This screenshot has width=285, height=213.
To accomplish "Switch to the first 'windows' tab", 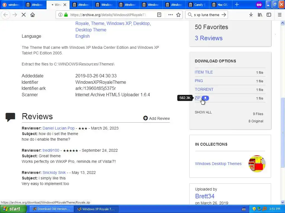I will click(12, 5).
